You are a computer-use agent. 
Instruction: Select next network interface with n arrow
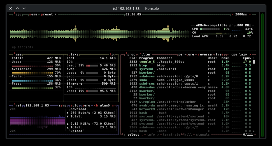pos(113,106)
